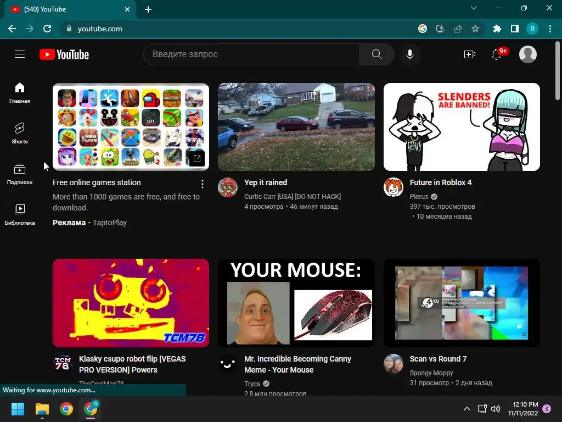Open Библиотека library in sidebar
This screenshot has height=422, width=562.
click(x=20, y=214)
